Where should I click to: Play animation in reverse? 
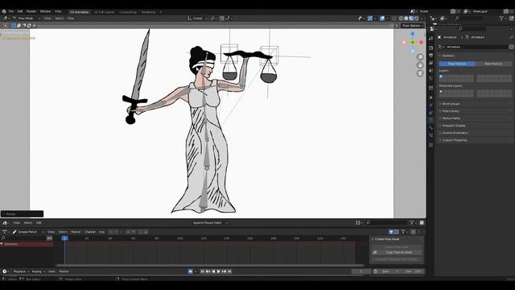pyautogui.click(x=213, y=271)
